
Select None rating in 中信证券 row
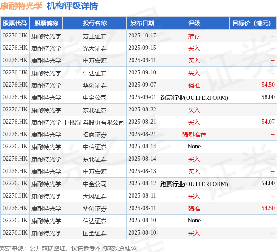pos(194,147)
